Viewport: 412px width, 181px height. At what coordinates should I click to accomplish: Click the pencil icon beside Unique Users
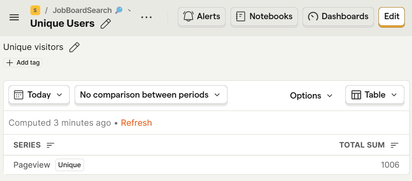click(x=106, y=24)
